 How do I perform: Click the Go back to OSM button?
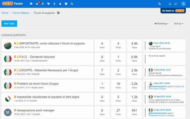tap(173, 11)
